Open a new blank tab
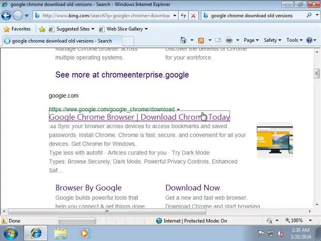321x241 pixels. pyautogui.click(x=128, y=41)
